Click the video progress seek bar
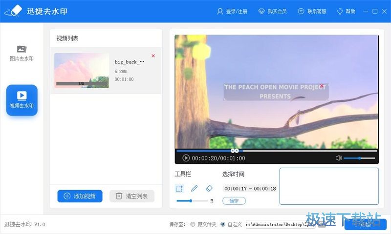 (277, 151)
